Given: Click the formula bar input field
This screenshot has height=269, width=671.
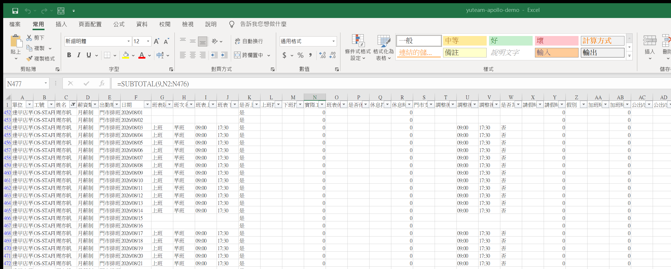Looking at the screenshot, I should pyautogui.click(x=391, y=84).
